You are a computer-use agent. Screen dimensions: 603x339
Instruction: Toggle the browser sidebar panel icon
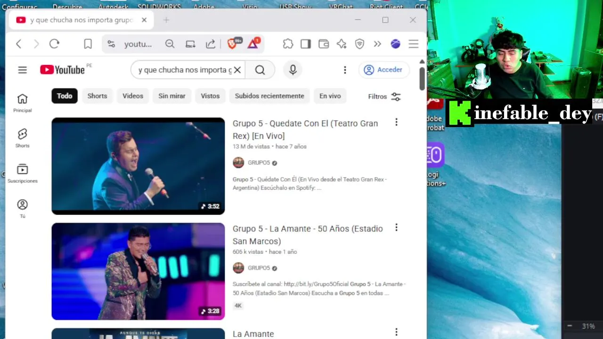(306, 44)
